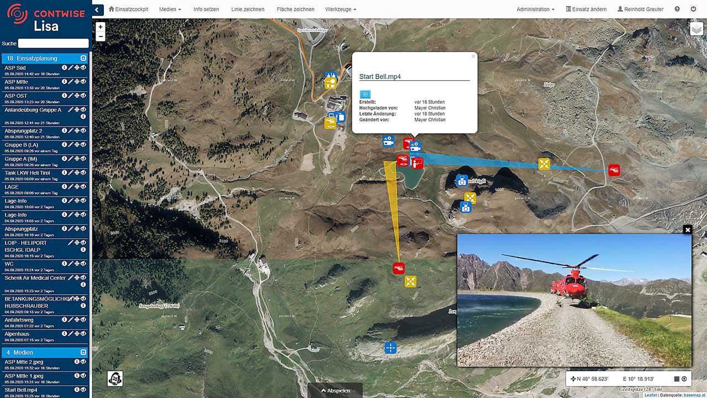Image resolution: width=707 pixels, height=398 pixels.
Task: Toggle visibility of Gruppe B (LA)
Action: (83, 145)
